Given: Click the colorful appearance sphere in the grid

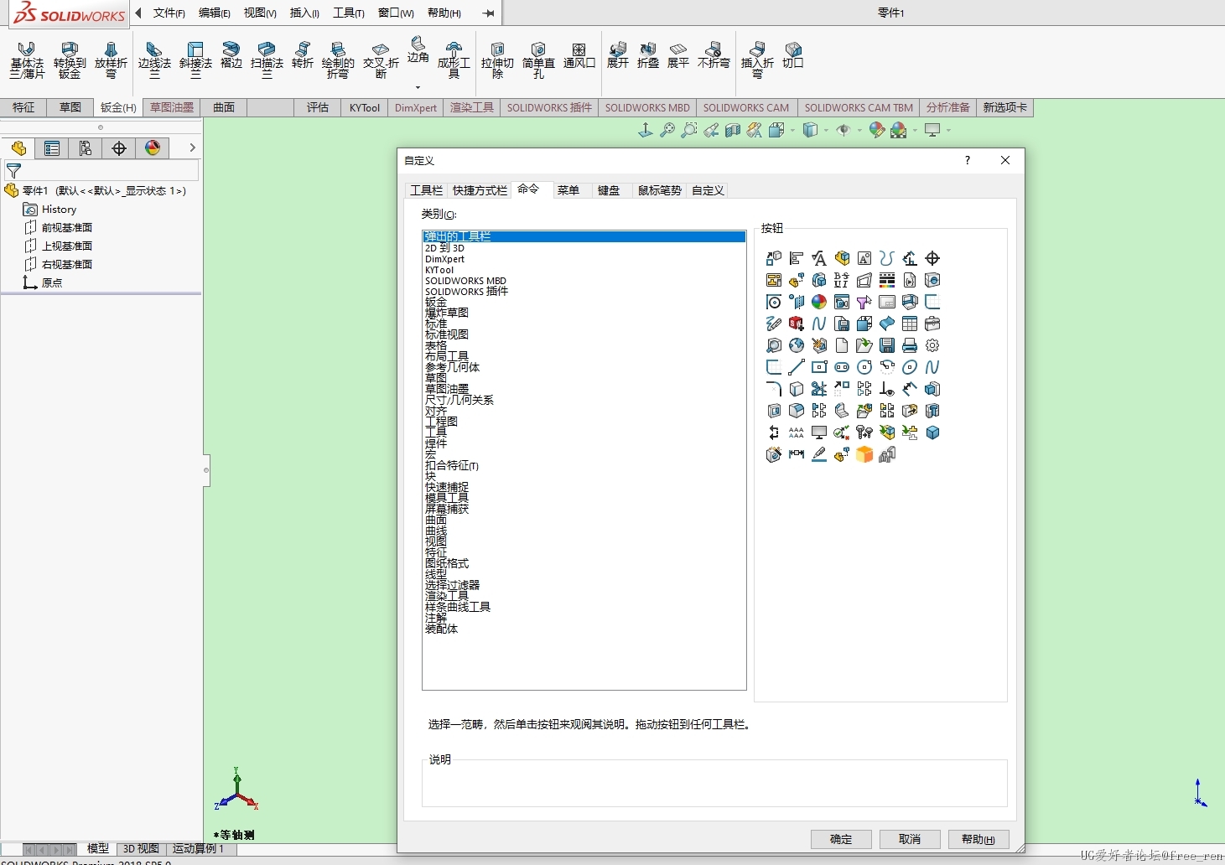Looking at the screenshot, I should pyautogui.click(x=819, y=302).
